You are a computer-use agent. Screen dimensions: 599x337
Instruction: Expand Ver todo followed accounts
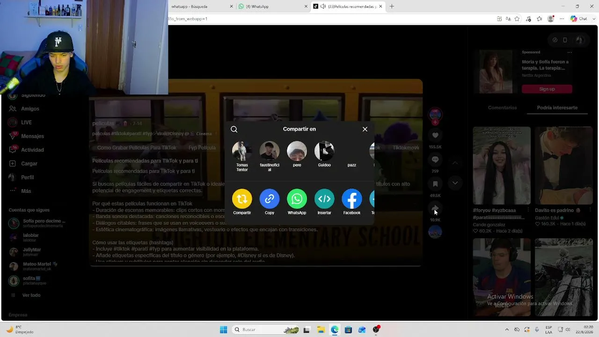click(31, 295)
